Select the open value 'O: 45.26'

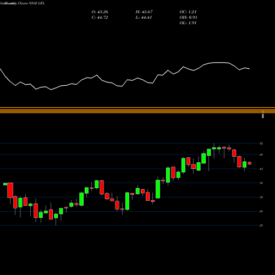pos(100,12)
